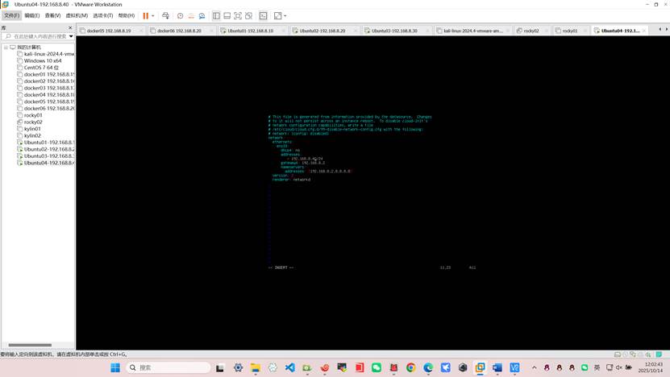670x377 pixels.
Task: Switch to the docker06 192.168.8.20 tab
Action: pyautogui.click(x=179, y=31)
